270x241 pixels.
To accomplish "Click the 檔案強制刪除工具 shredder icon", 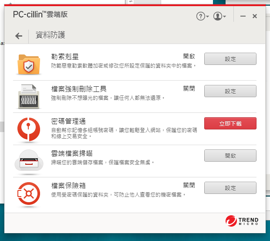I will point(29,96).
